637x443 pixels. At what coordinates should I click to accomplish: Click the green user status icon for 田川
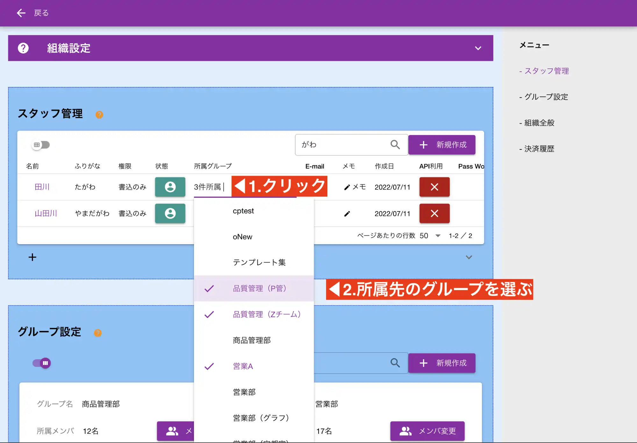pyautogui.click(x=170, y=187)
